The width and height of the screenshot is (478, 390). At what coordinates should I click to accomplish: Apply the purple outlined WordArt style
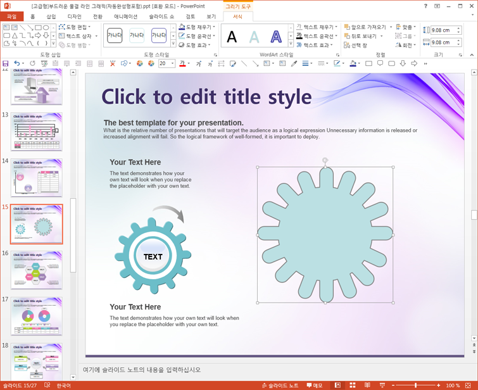click(x=276, y=37)
